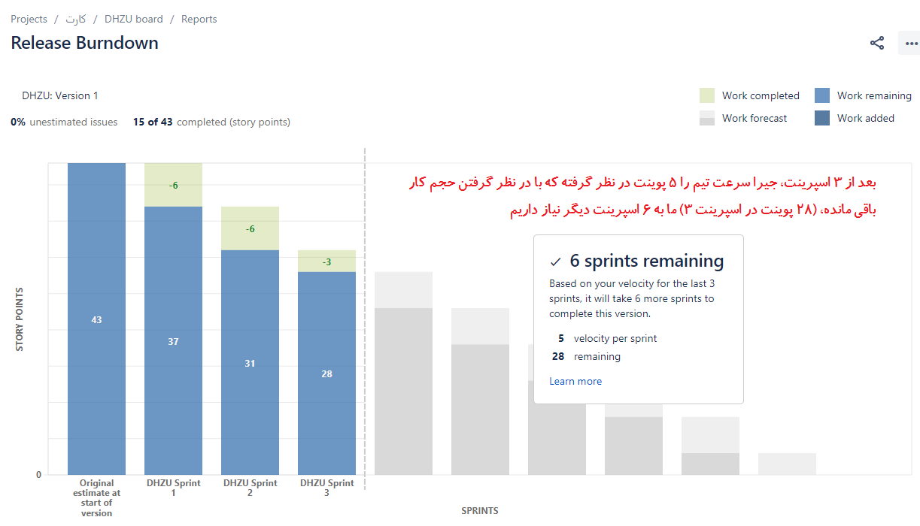Click the Work remaining legend swatch
The width and height of the screenshot is (920, 526).
point(822,95)
